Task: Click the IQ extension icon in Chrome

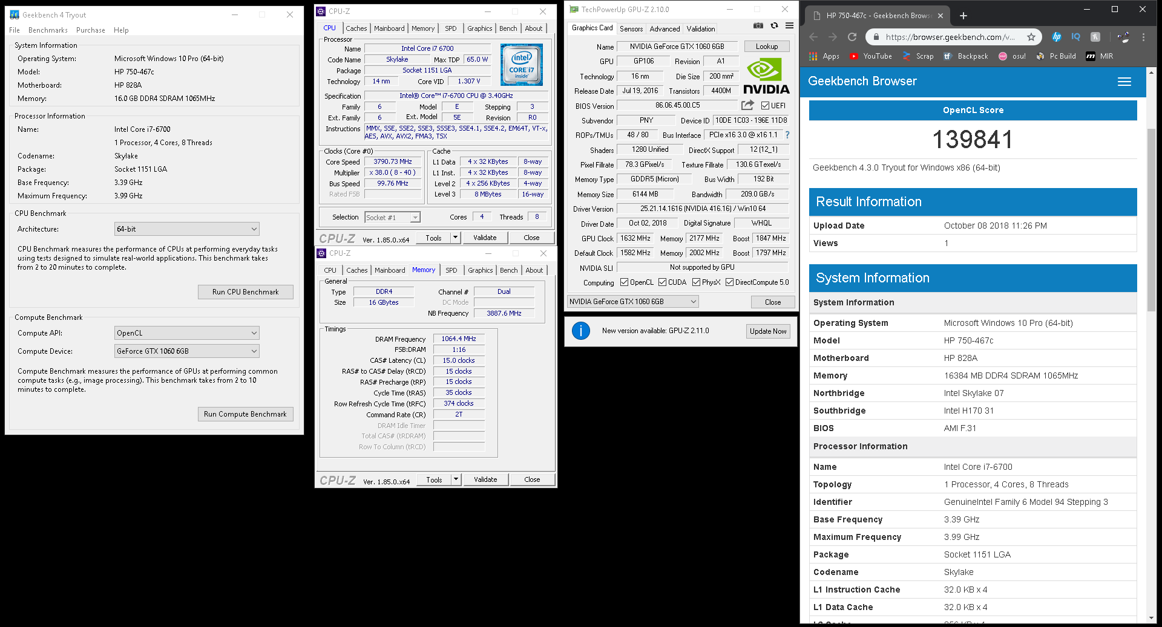Action: (1076, 37)
